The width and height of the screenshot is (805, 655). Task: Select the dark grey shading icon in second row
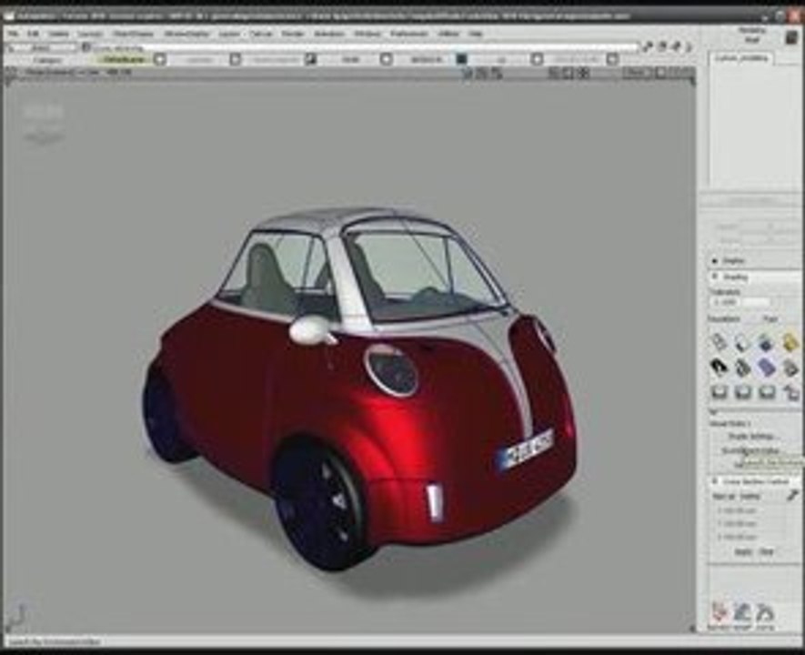[x=742, y=367]
